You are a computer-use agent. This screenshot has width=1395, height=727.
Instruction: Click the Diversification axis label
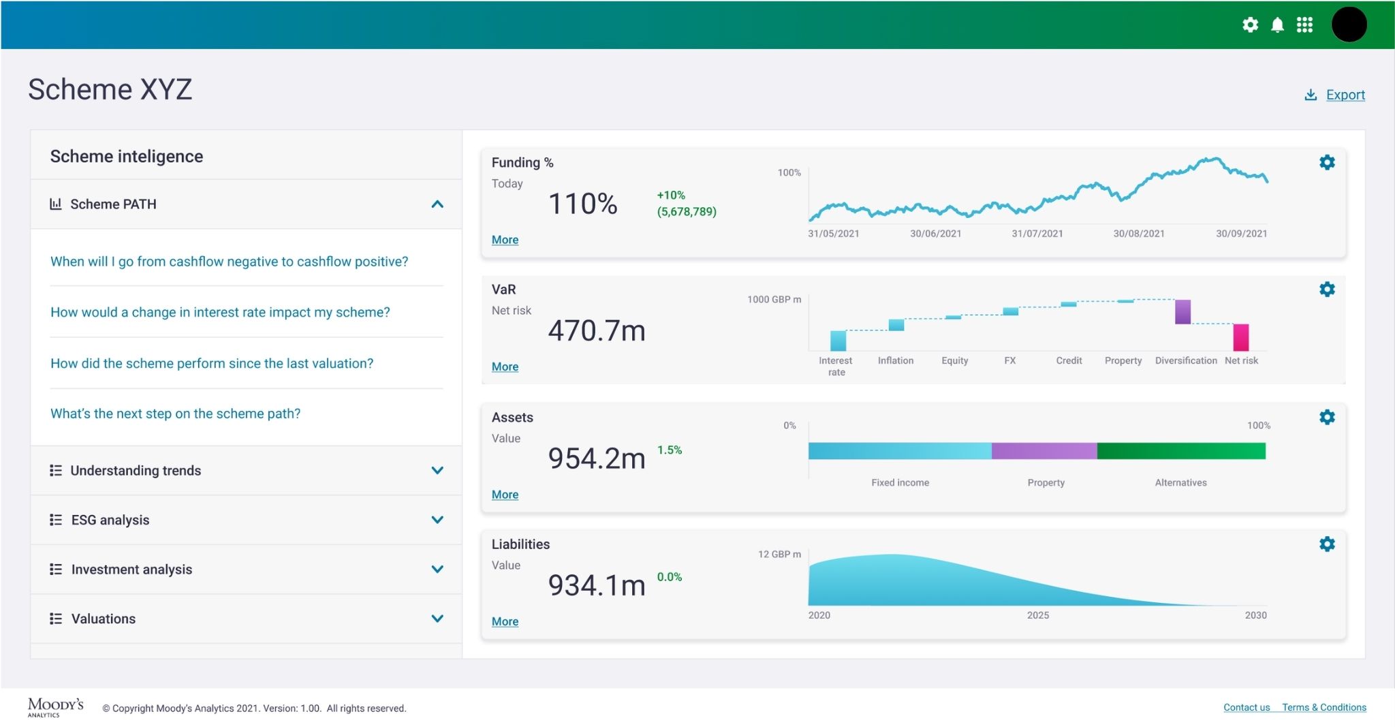pos(1186,360)
